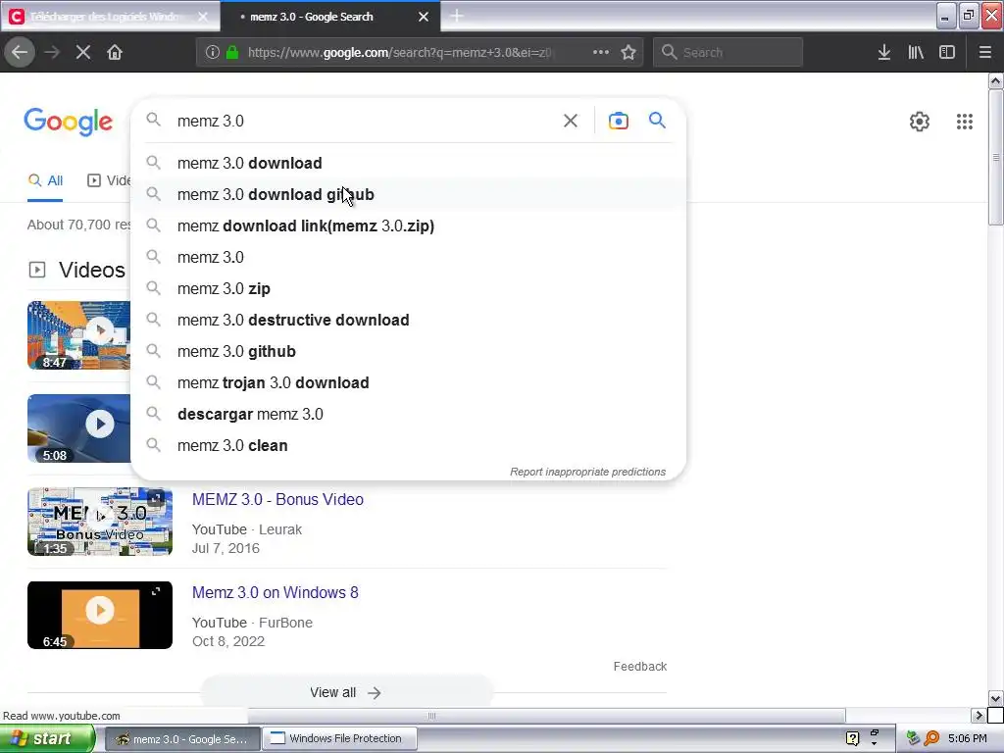This screenshot has height=753, width=1004.
Task: Pick suggestion descargar memz 3.0
Action: click(x=409, y=415)
